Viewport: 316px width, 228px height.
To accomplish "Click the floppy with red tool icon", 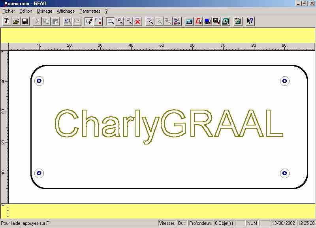I will point(216,21).
